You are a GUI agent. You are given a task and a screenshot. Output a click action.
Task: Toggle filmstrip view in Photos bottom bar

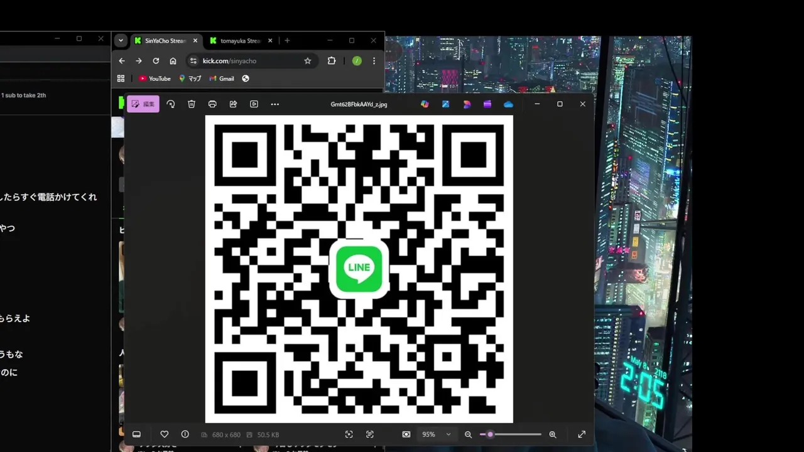136,434
